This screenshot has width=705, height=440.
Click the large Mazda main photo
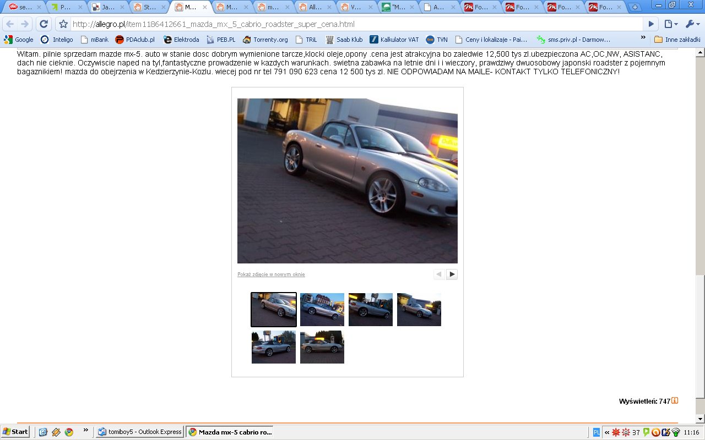point(348,181)
